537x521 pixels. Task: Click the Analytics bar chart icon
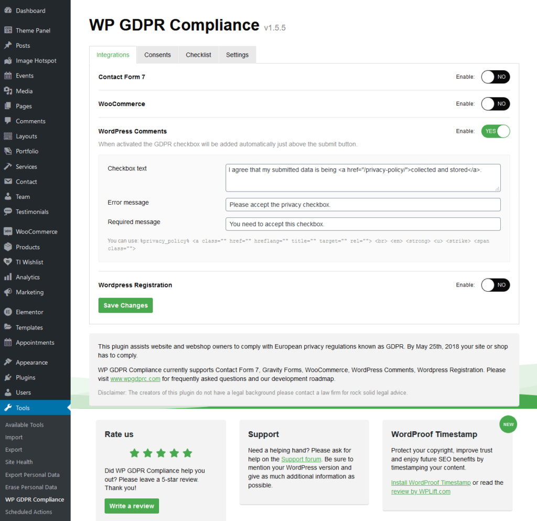[x=8, y=277]
